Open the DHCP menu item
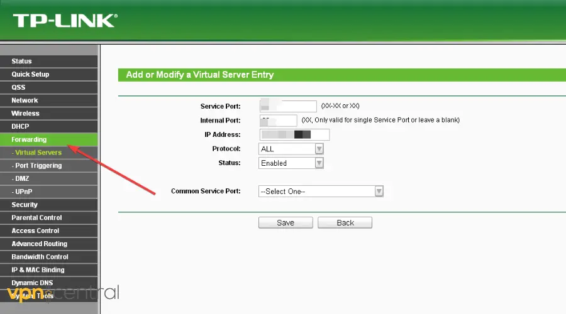The image size is (566, 314). [48, 126]
